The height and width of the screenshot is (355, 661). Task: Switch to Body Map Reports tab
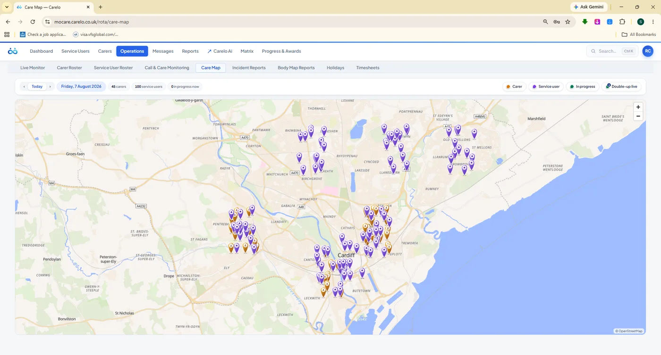[x=296, y=68]
